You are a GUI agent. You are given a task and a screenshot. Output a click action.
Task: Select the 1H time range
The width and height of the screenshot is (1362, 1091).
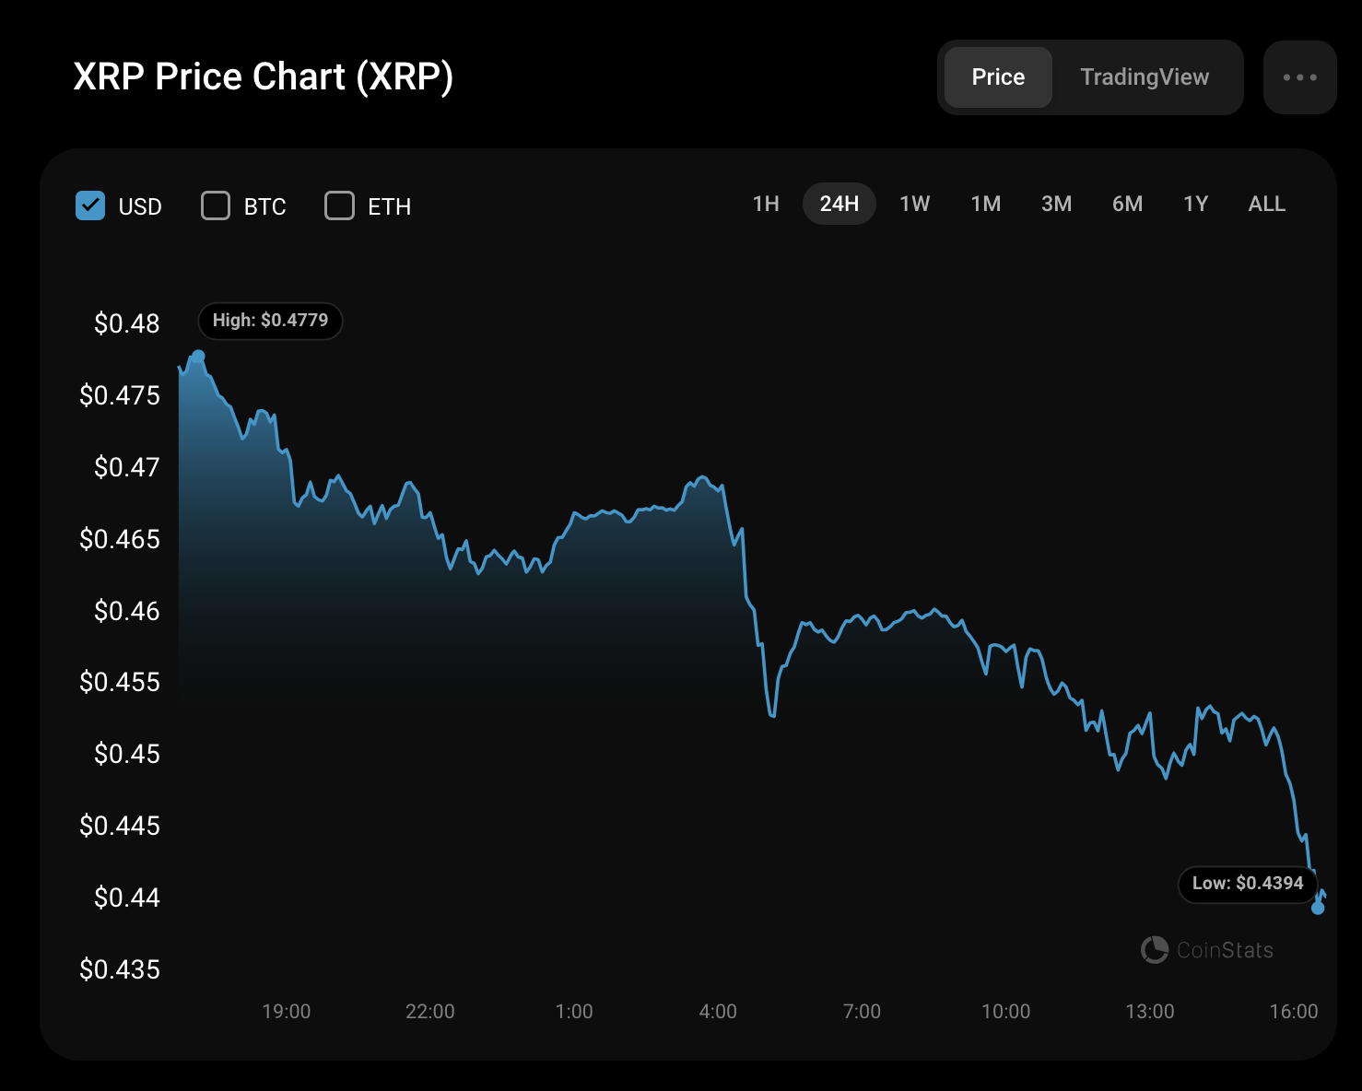pos(766,204)
